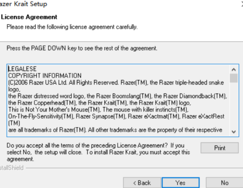Click the "Press the PAGE DOWN key" instruction
The height and width of the screenshot is (188, 243).
pyautogui.click(x=82, y=49)
